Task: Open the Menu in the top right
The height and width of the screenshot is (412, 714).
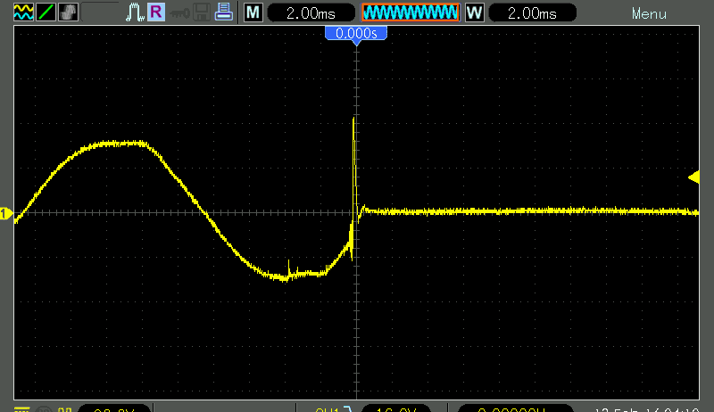Action: coord(649,14)
